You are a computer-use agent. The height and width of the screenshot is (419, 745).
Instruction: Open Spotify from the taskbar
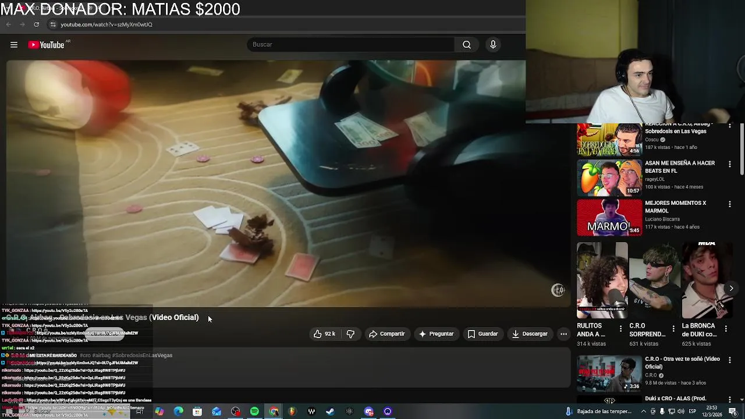254,411
